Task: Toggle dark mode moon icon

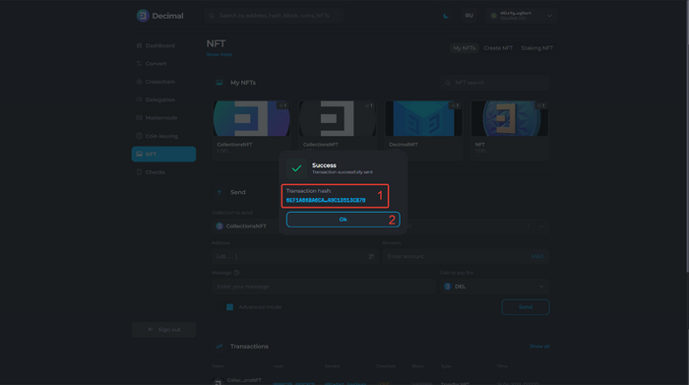Action: (x=446, y=16)
